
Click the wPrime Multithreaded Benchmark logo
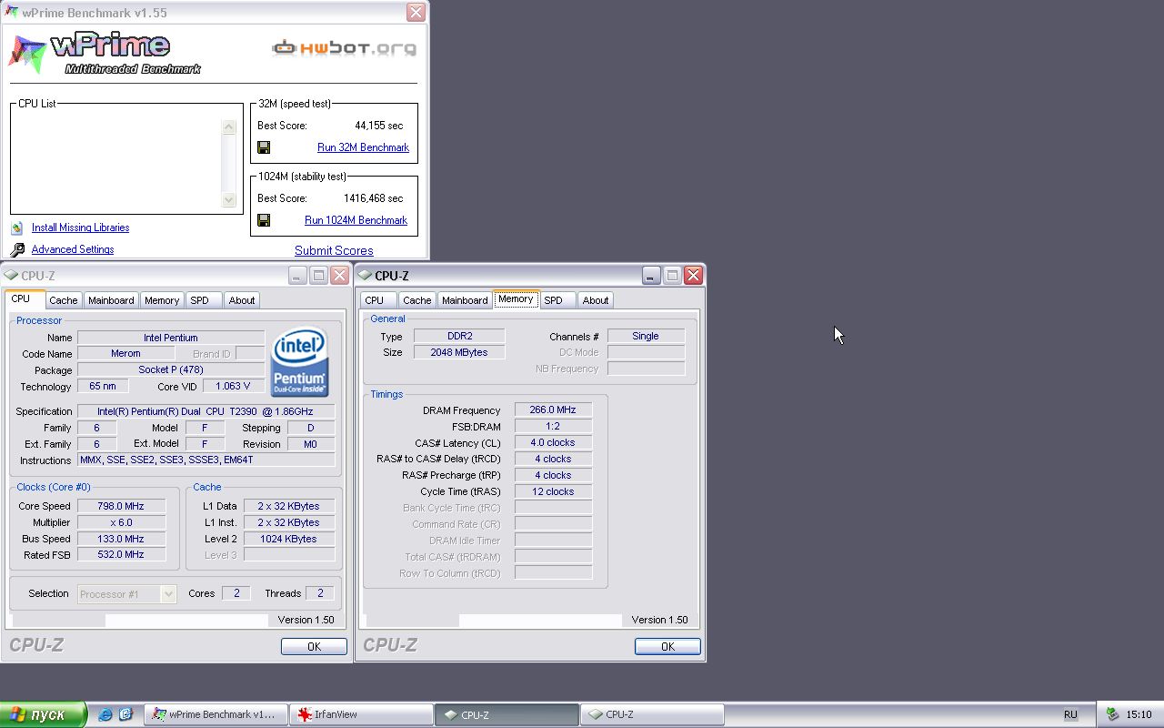pyautogui.click(x=105, y=54)
